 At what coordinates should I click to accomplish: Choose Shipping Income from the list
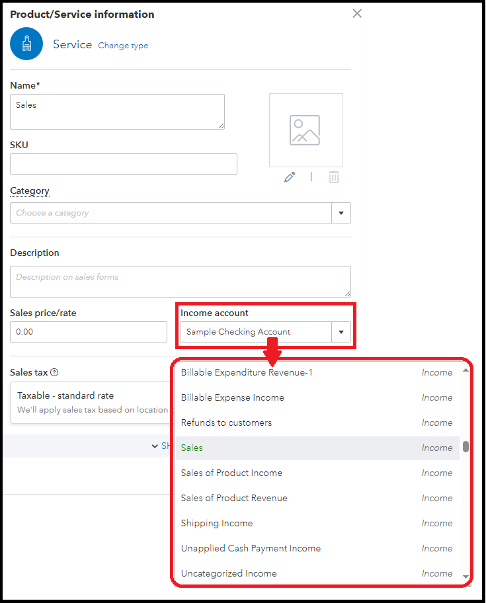[217, 523]
